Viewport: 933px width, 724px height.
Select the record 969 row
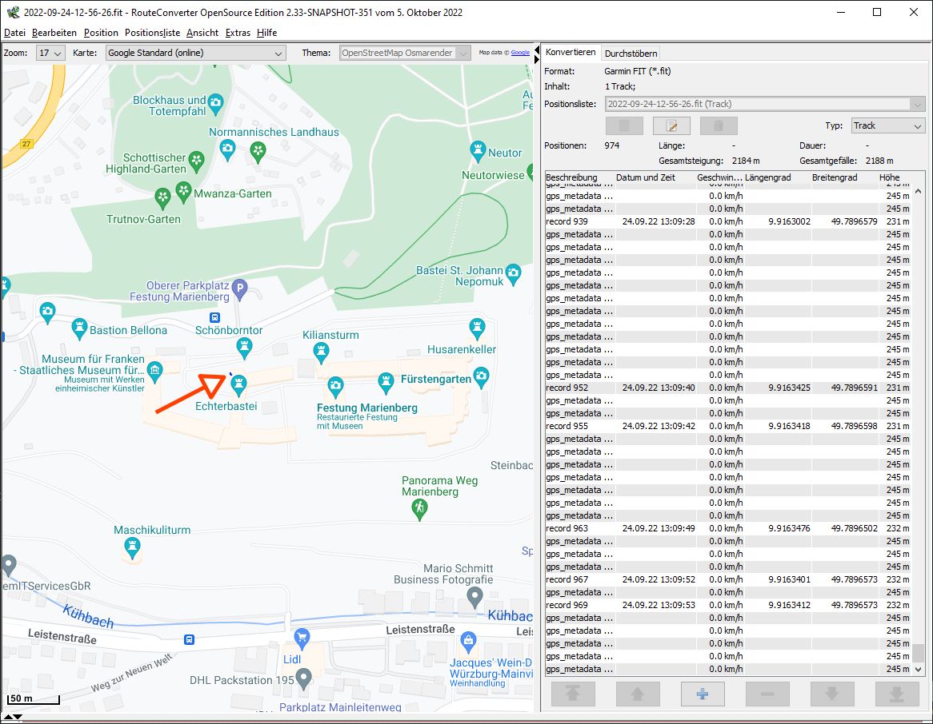point(727,604)
